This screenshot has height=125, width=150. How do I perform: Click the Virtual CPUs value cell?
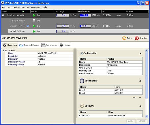[x=125, y=68]
